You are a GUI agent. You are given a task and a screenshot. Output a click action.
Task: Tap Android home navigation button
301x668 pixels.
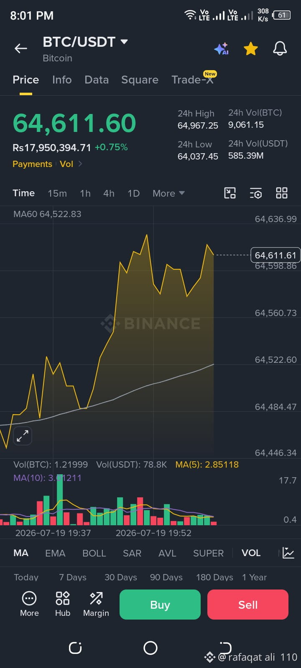point(150,648)
